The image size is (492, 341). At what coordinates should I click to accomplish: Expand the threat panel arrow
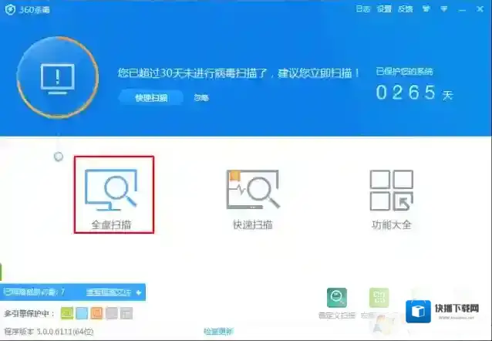[138, 292]
